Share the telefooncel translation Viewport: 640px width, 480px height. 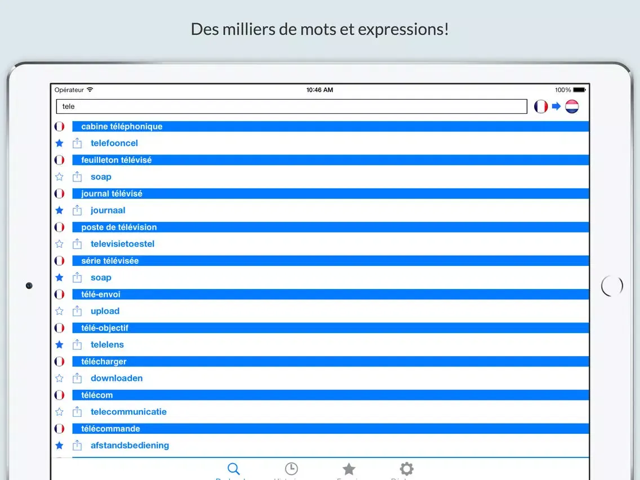tap(77, 143)
